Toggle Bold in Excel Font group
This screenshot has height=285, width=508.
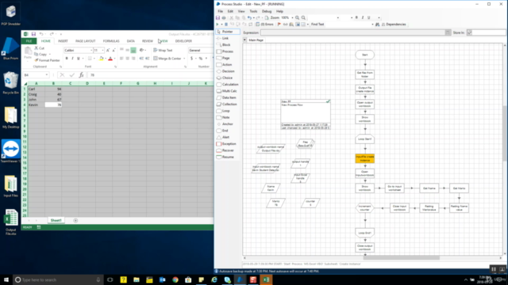[x=67, y=59]
